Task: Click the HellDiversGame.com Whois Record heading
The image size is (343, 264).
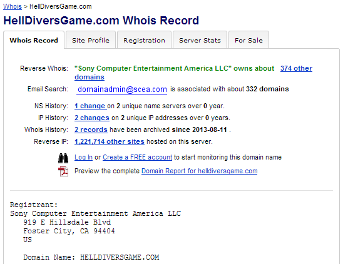Action: (x=101, y=21)
